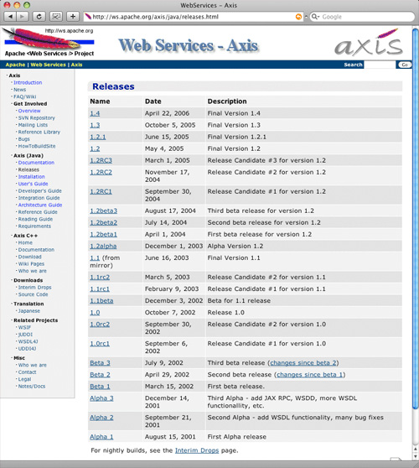Open release 1.2alpha link
The width and height of the screenshot is (419, 468).
click(103, 247)
